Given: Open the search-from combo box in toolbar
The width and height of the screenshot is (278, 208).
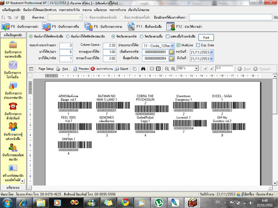Looking at the screenshot, I should (x=65, y=17).
